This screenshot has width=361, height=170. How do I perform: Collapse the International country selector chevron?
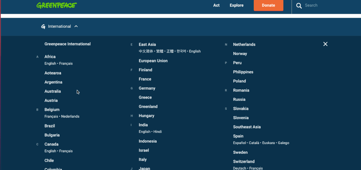76,26
